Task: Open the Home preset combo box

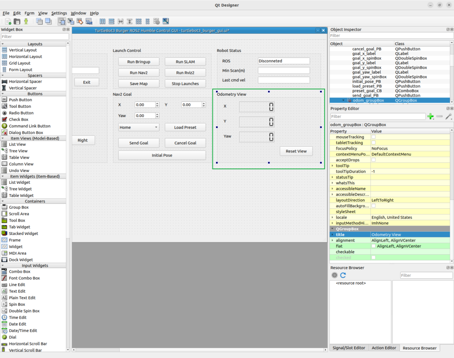Action: [x=139, y=127]
